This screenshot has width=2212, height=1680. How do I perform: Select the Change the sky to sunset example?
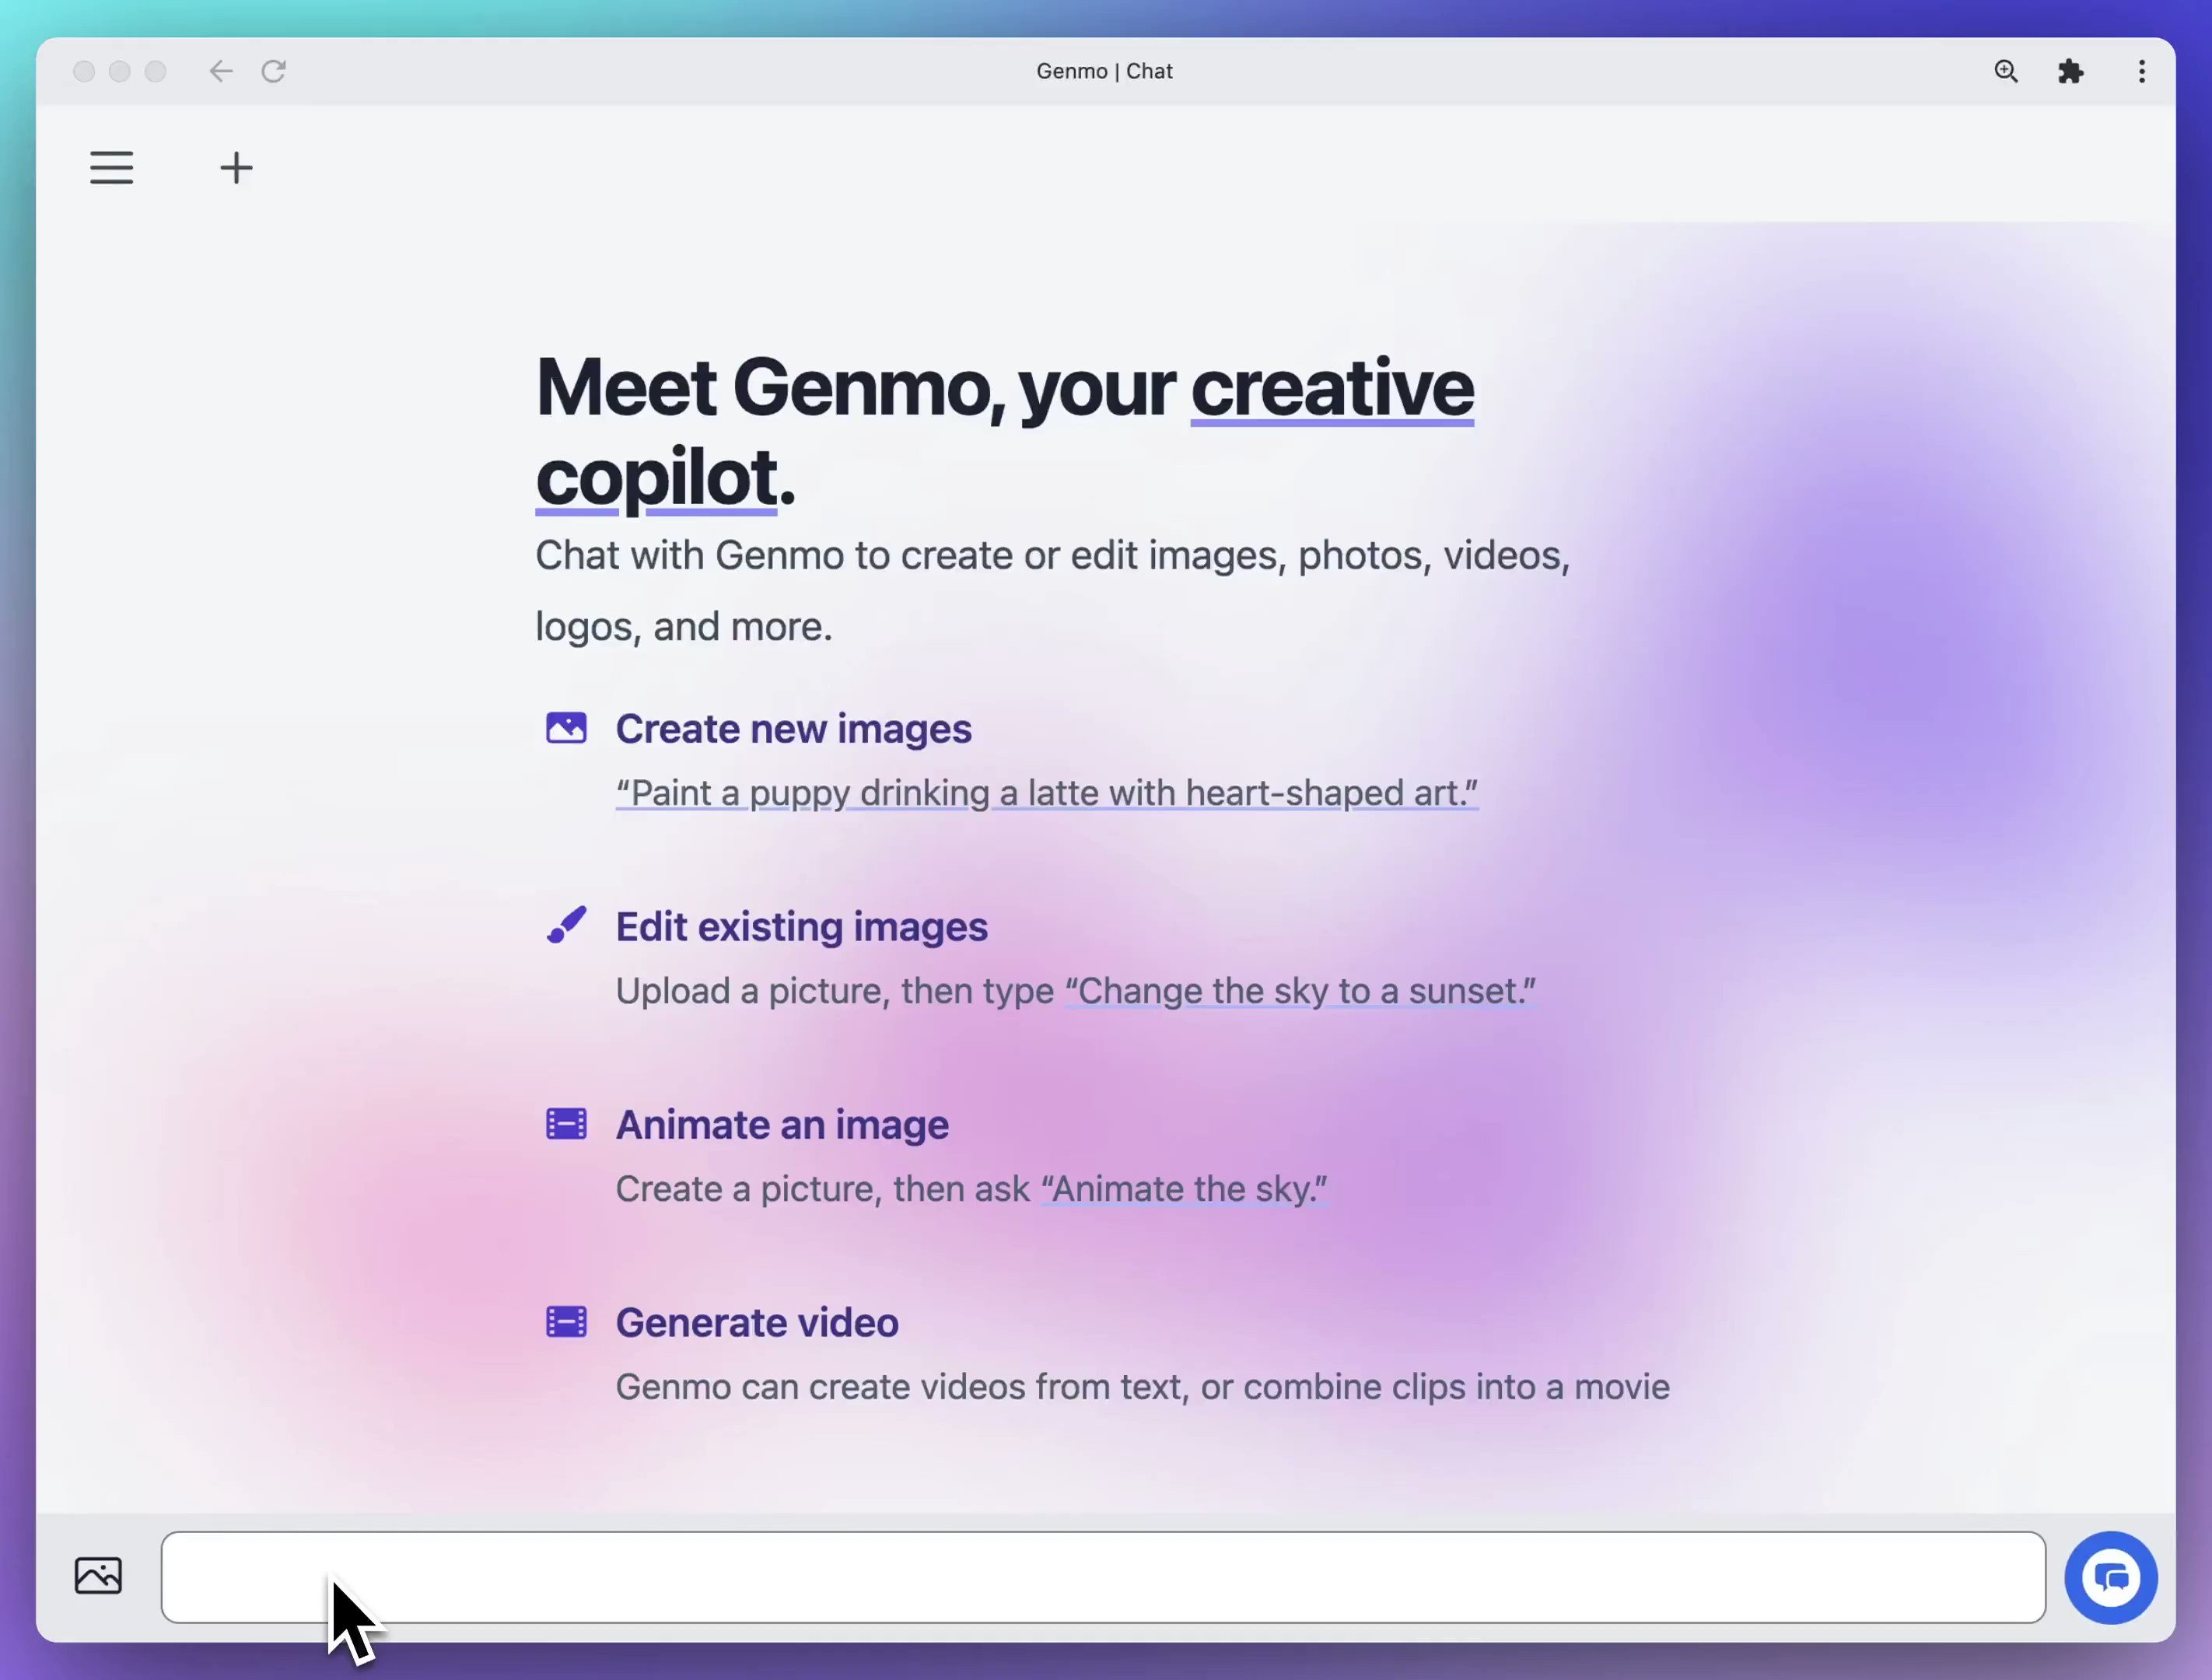1298,990
